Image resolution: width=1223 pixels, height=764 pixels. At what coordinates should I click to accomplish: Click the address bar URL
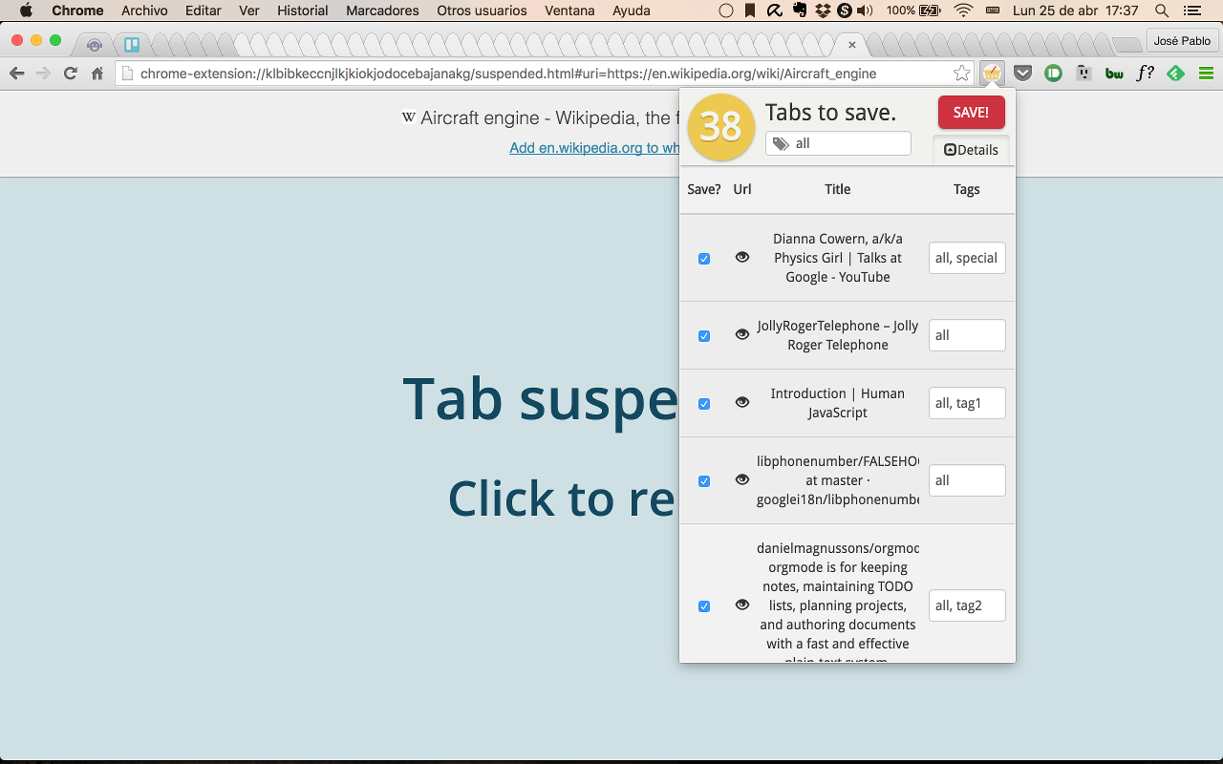pyautogui.click(x=508, y=74)
